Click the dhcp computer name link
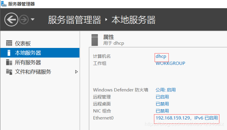The height and width of the screenshot is (130, 227). 161,56
